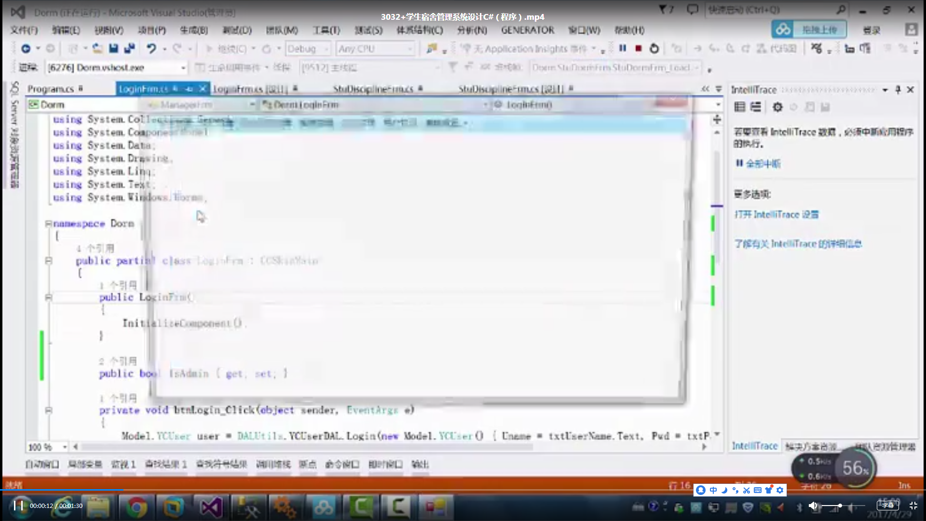Open the 工具(T) menu
The height and width of the screenshot is (521, 926).
click(327, 30)
